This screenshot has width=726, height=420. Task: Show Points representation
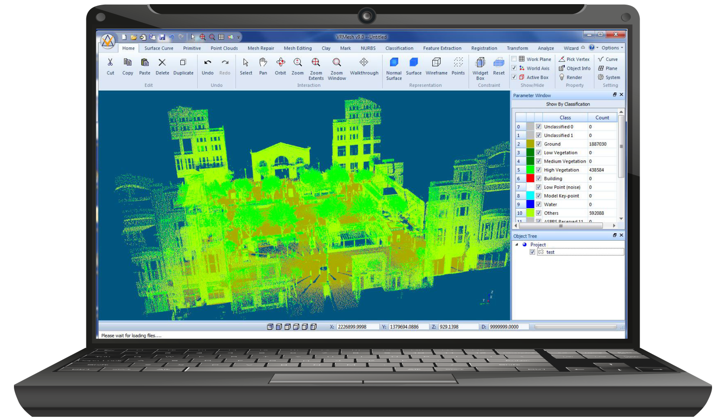(458, 66)
